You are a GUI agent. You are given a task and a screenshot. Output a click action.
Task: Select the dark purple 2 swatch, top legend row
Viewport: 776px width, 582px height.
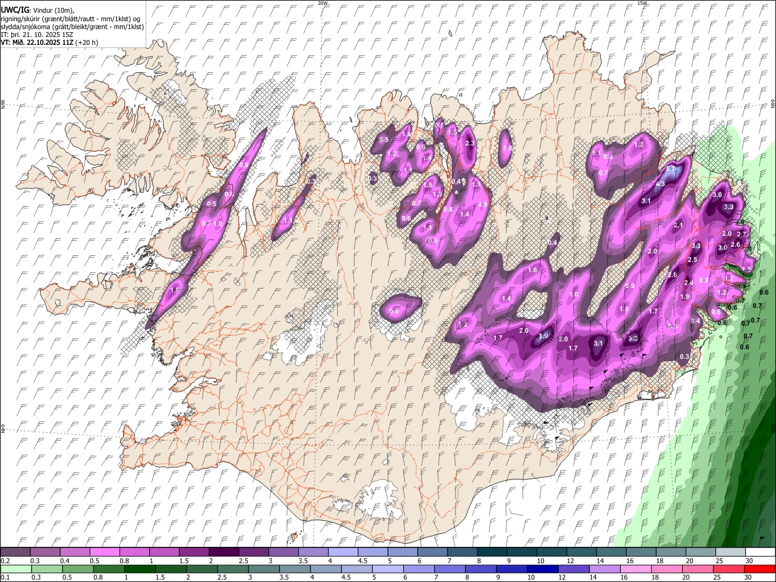pyautogui.click(x=223, y=552)
